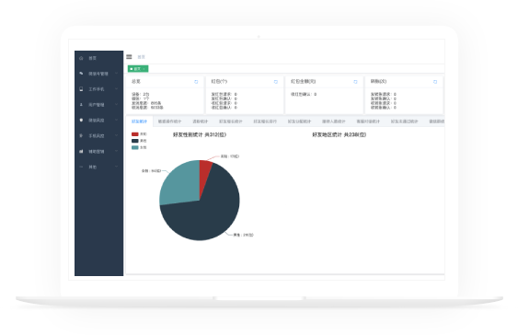Click the 好友地区统计 chart title
The width and height of the screenshot is (518, 335).
click(340, 134)
